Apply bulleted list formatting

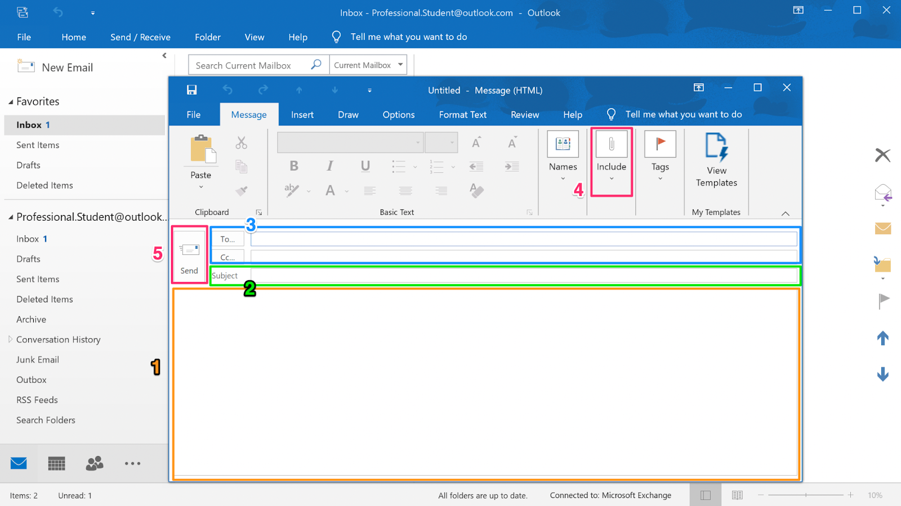point(399,166)
